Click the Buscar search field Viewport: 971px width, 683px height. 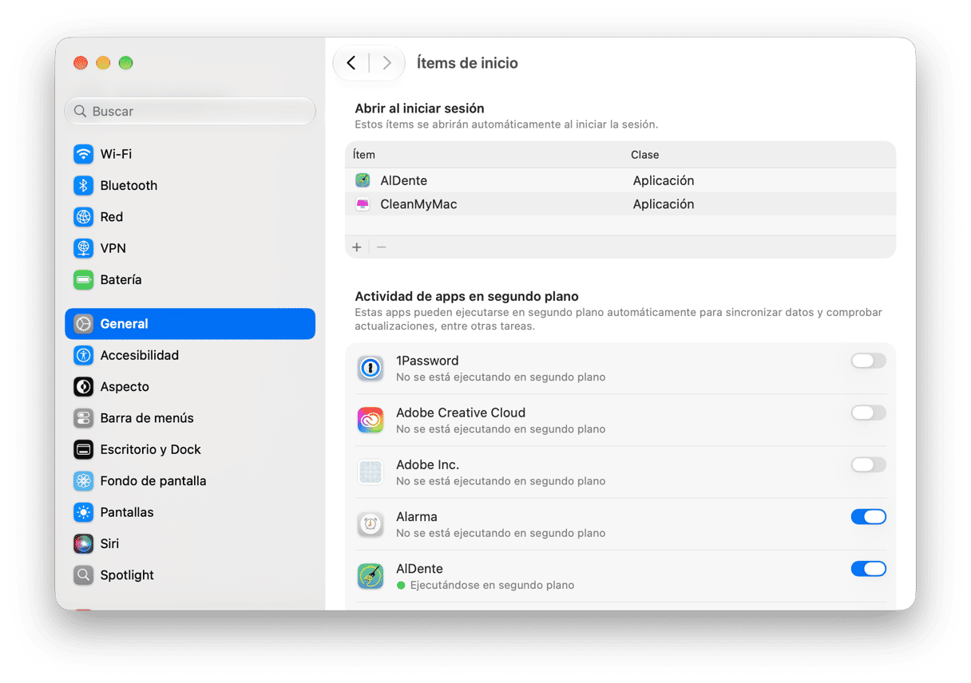point(190,112)
